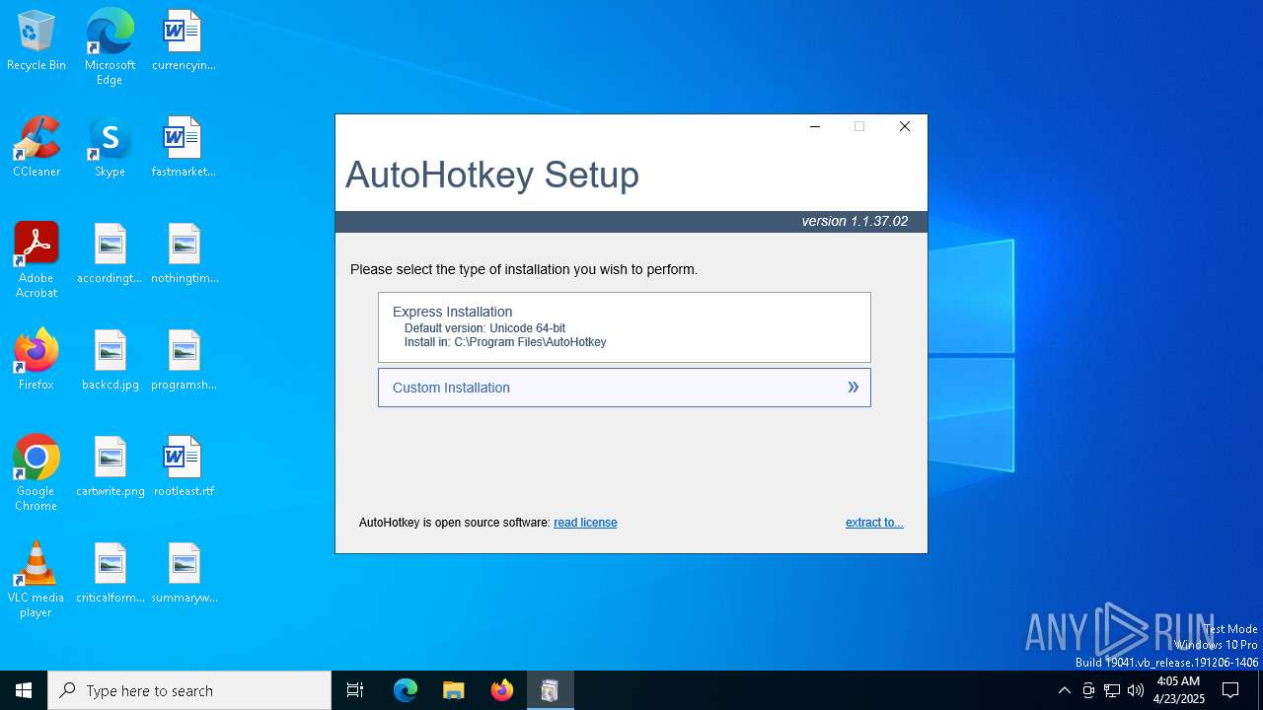Open the Recycle Bin desktop icon
This screenshot has width=1263, height=710.
(37, 41)
